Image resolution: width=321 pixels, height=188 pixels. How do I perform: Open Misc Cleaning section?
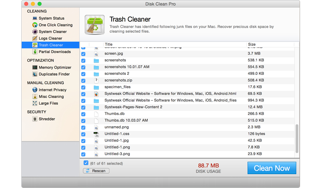pyautogui.click(x=51, y=97)
